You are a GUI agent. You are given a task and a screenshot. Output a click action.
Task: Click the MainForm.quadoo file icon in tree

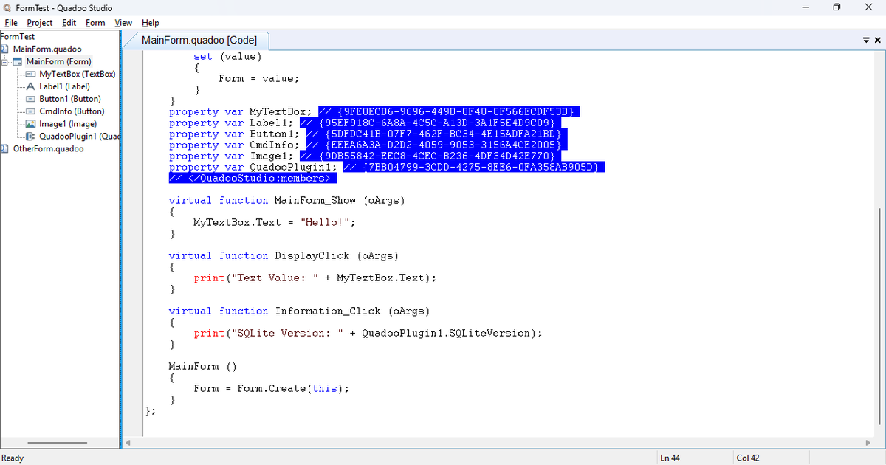pyautogui.click(x=4, y=49)
